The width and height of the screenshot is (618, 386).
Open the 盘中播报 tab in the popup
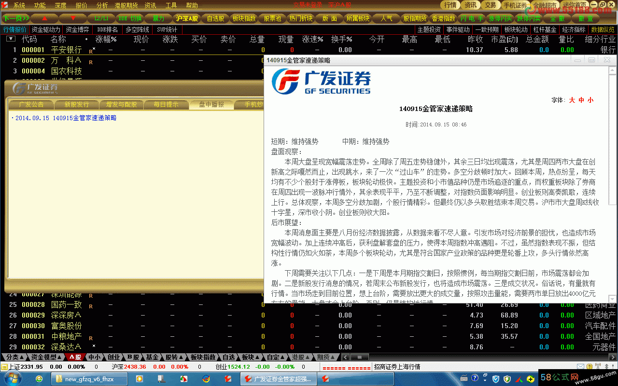coord(211,104)
